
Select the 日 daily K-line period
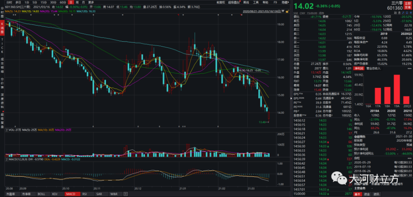coord(70,2)
